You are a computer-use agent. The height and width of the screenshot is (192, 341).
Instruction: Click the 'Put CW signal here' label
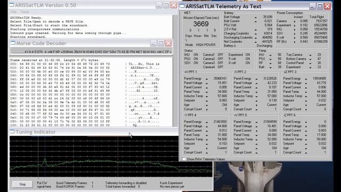coord(44,185)
